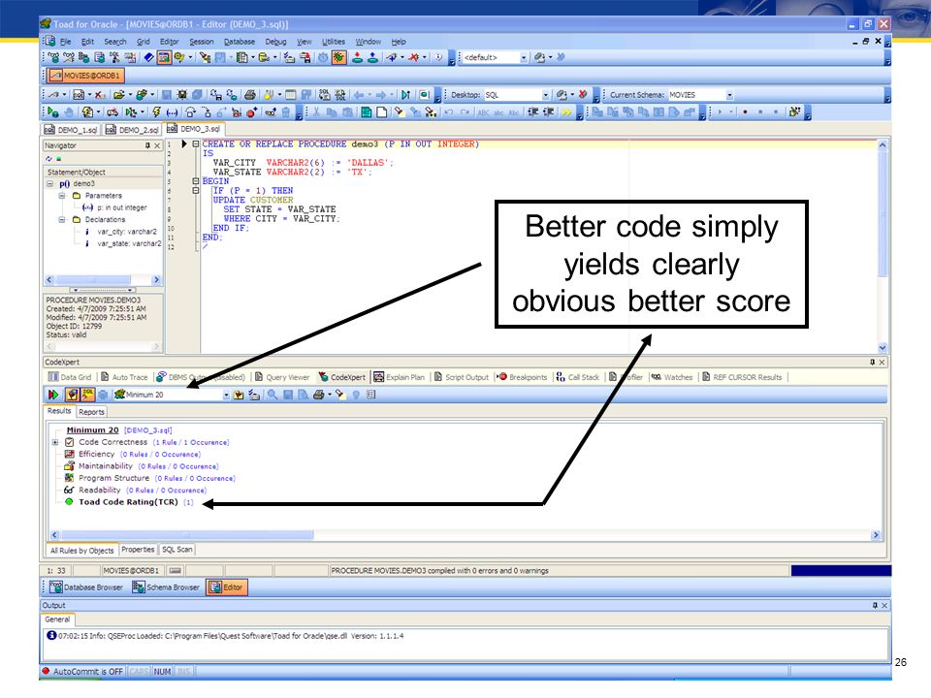
Task: Click the results pane horizontal scrollbar thumb
Action: tap(186, 535)
